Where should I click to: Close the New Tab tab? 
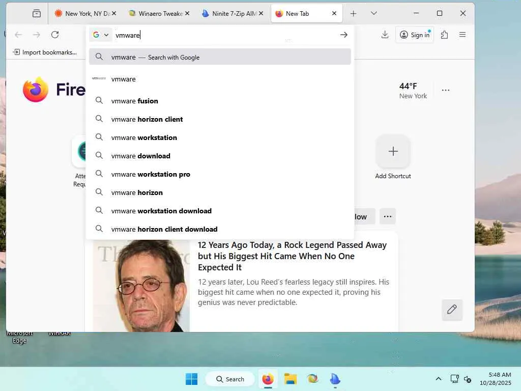click(334, 13)
